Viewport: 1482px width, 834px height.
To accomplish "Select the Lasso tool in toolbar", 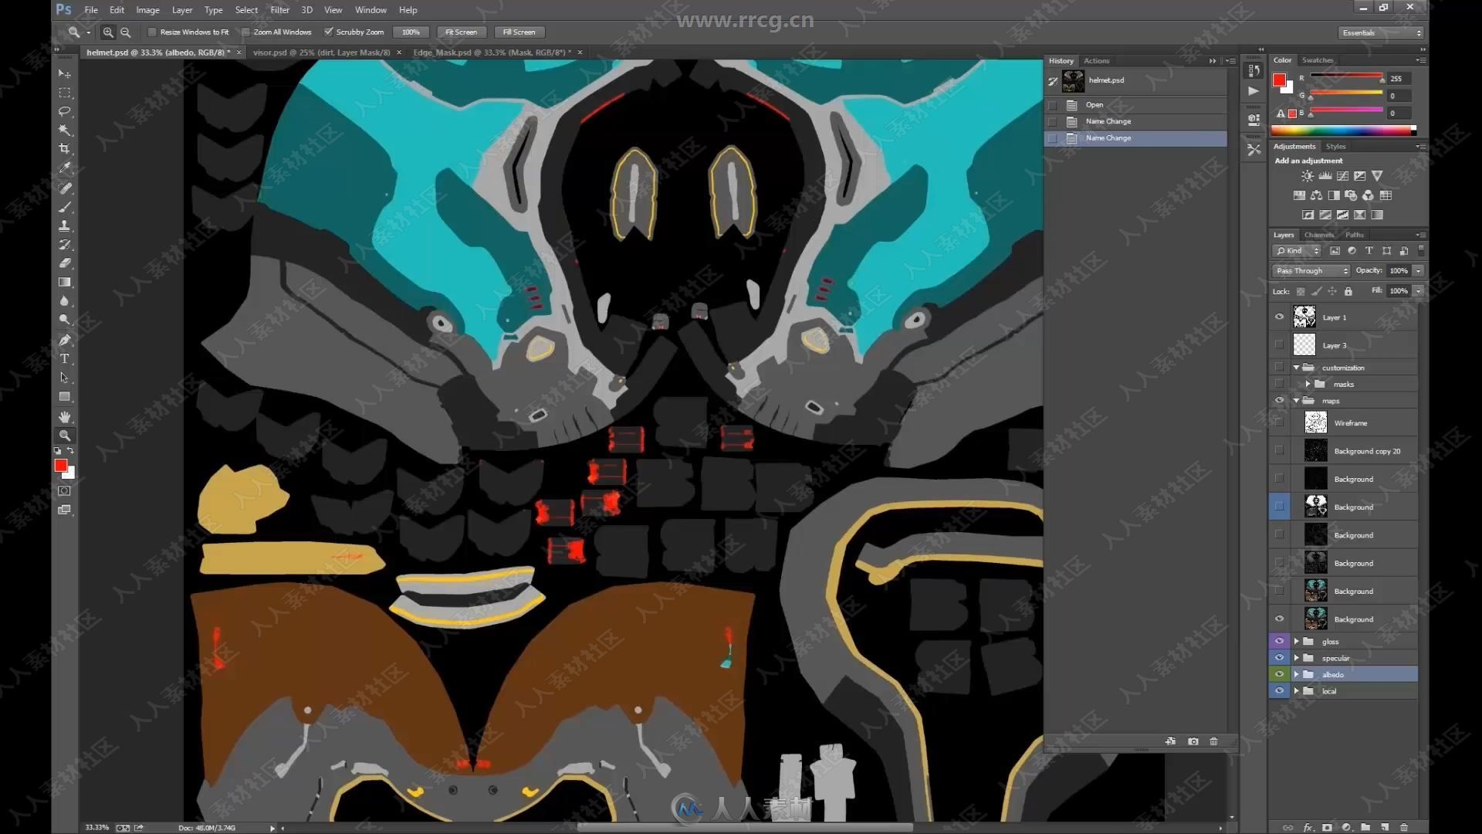I will (64, 110).
